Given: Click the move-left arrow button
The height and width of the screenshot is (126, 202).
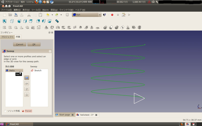Looking at the screenshot, I should coord(27,83).
